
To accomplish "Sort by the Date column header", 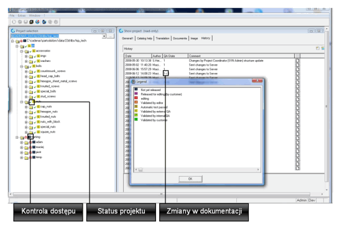I will point(138,56).
